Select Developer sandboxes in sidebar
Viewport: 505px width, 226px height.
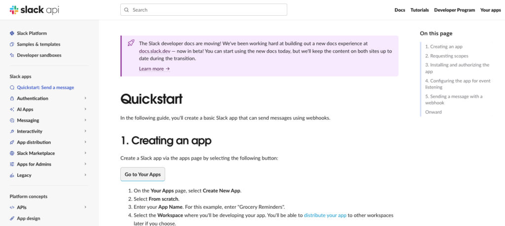pyautogui.click(x=39, y=55)
